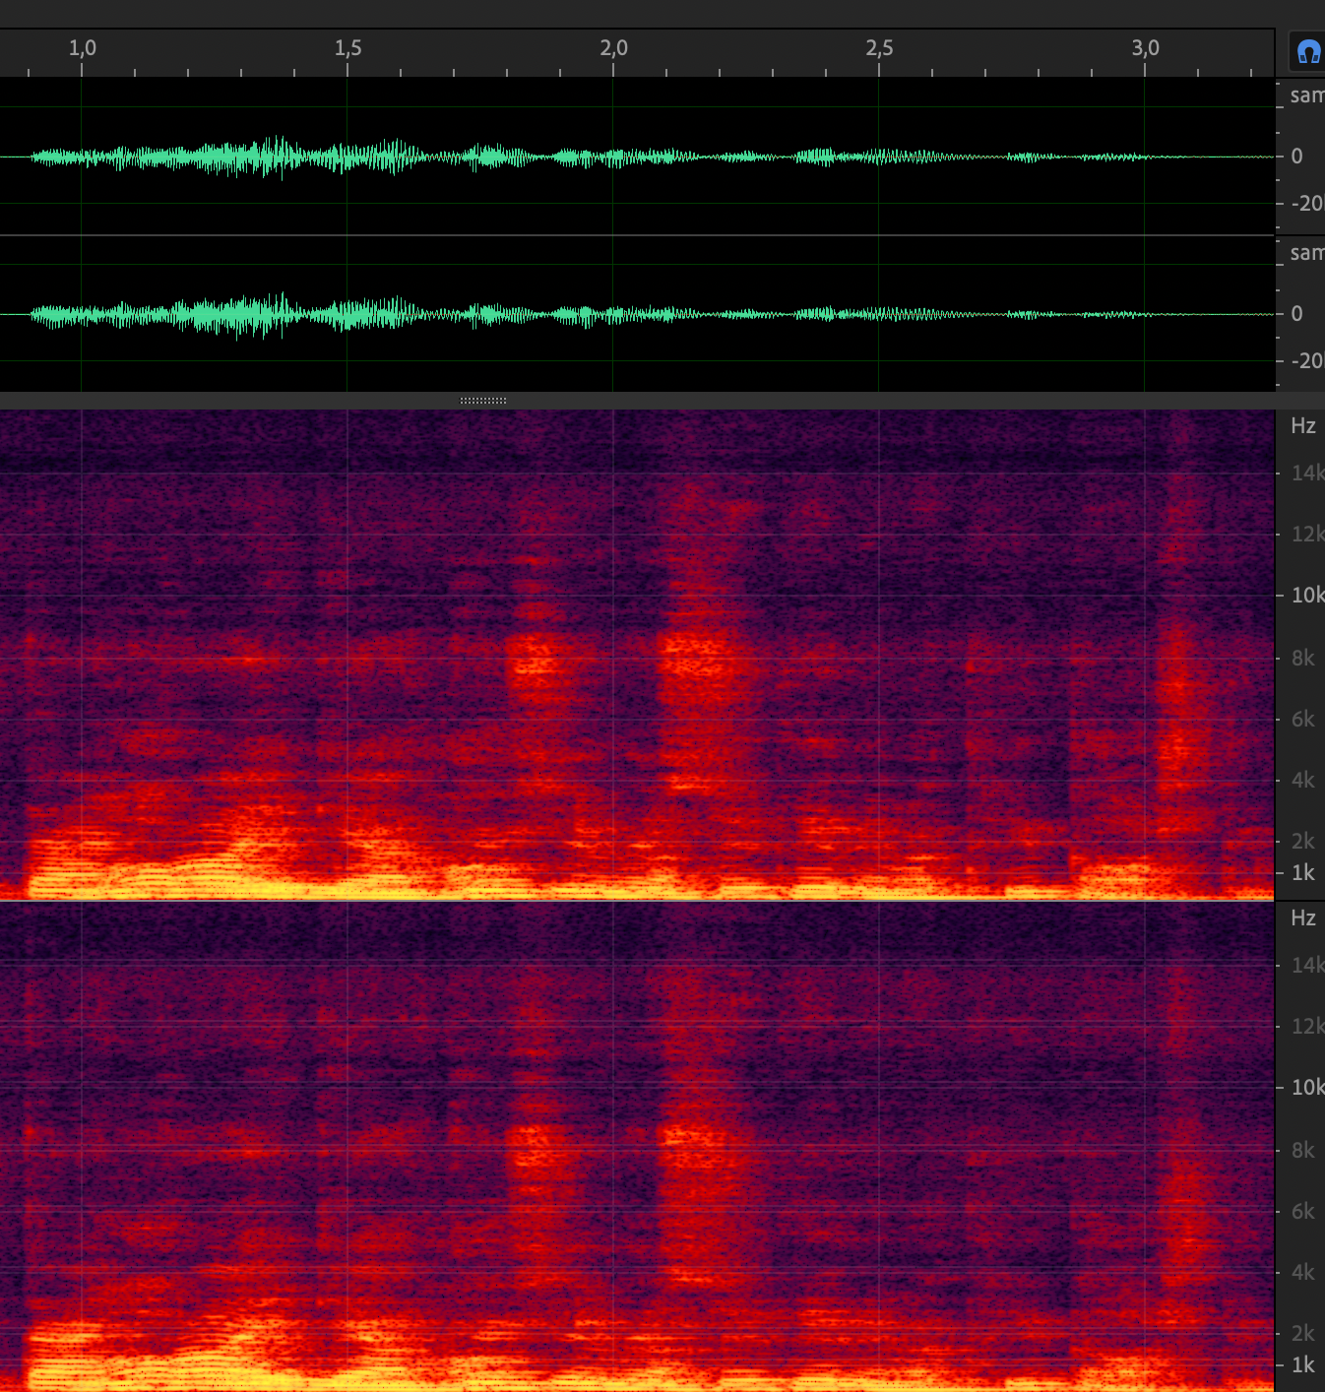Screen dimensions: 1325x1392
Task: Click the 8k label on the upper spectrogram scale
Action: 1302,659
